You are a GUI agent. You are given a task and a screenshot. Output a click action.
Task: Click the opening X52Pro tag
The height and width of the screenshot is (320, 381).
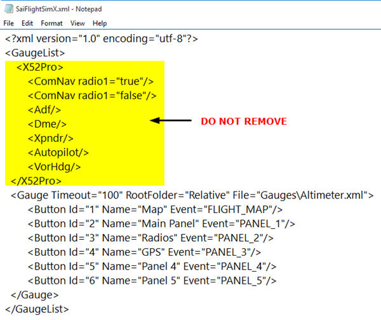39,67
